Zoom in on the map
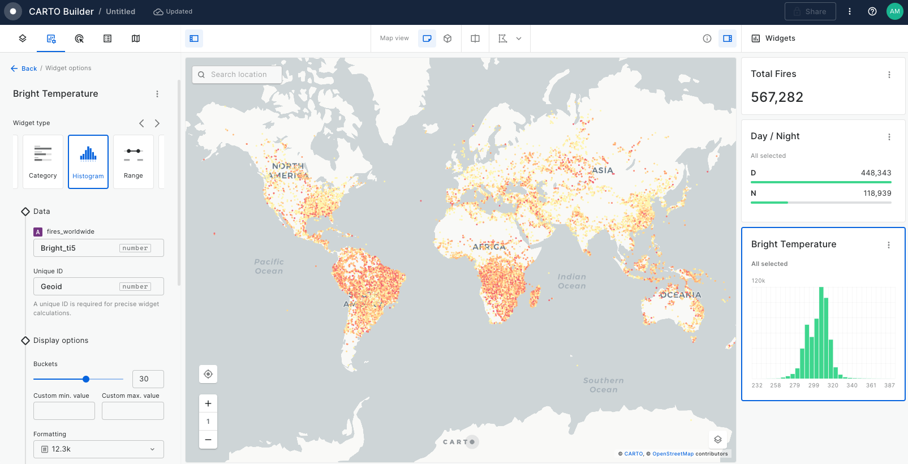Viewport: 908px width, 464px height. [x=208, y=403]
